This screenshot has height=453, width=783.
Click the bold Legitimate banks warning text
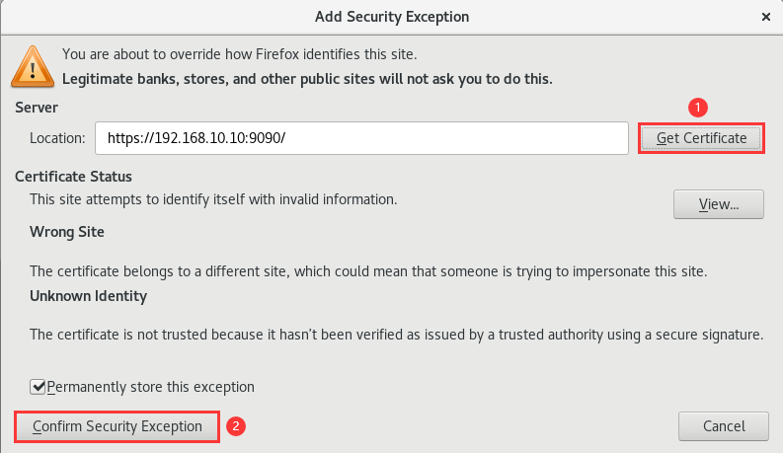307,77
